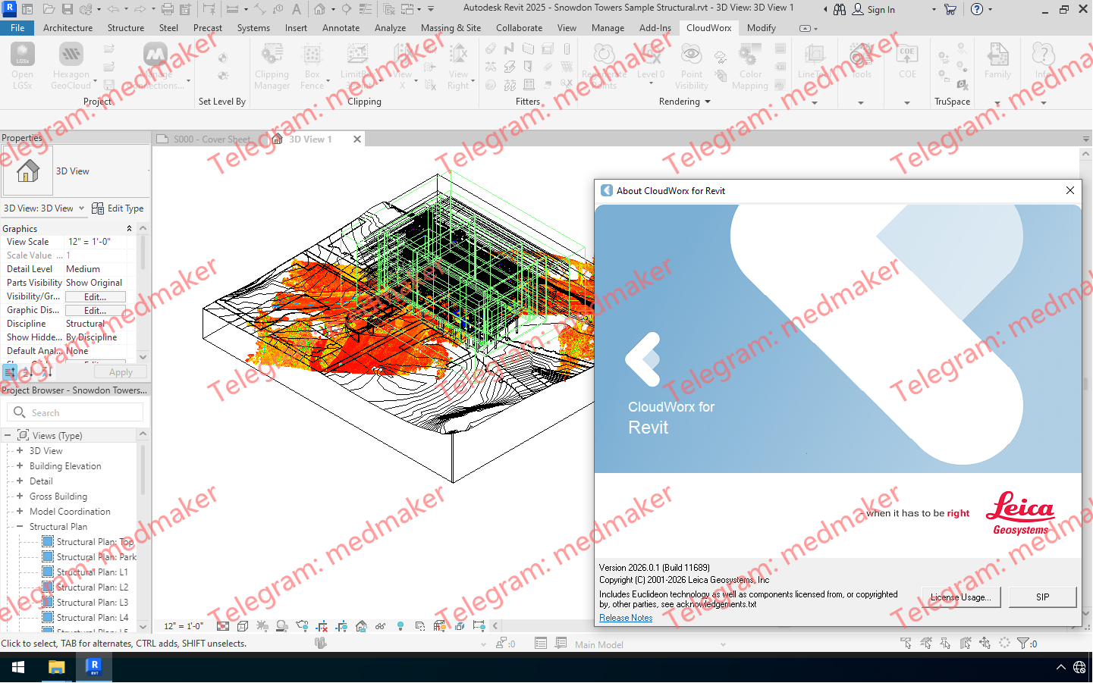1093x683 pixels.
Task: Toggle Select Links in the status bar
Action: pyautogui.click(x=906, y=644)
